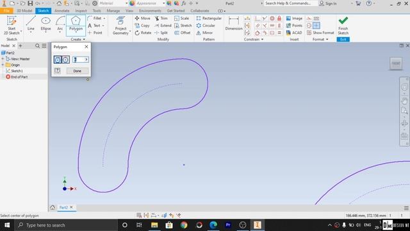Expand the Origin folder node

click(x=3, y=65)
